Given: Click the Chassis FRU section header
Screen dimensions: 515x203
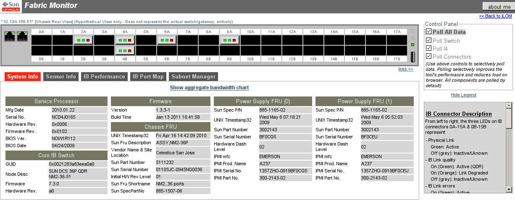Looking at the screenshot, I should point(160,127).
